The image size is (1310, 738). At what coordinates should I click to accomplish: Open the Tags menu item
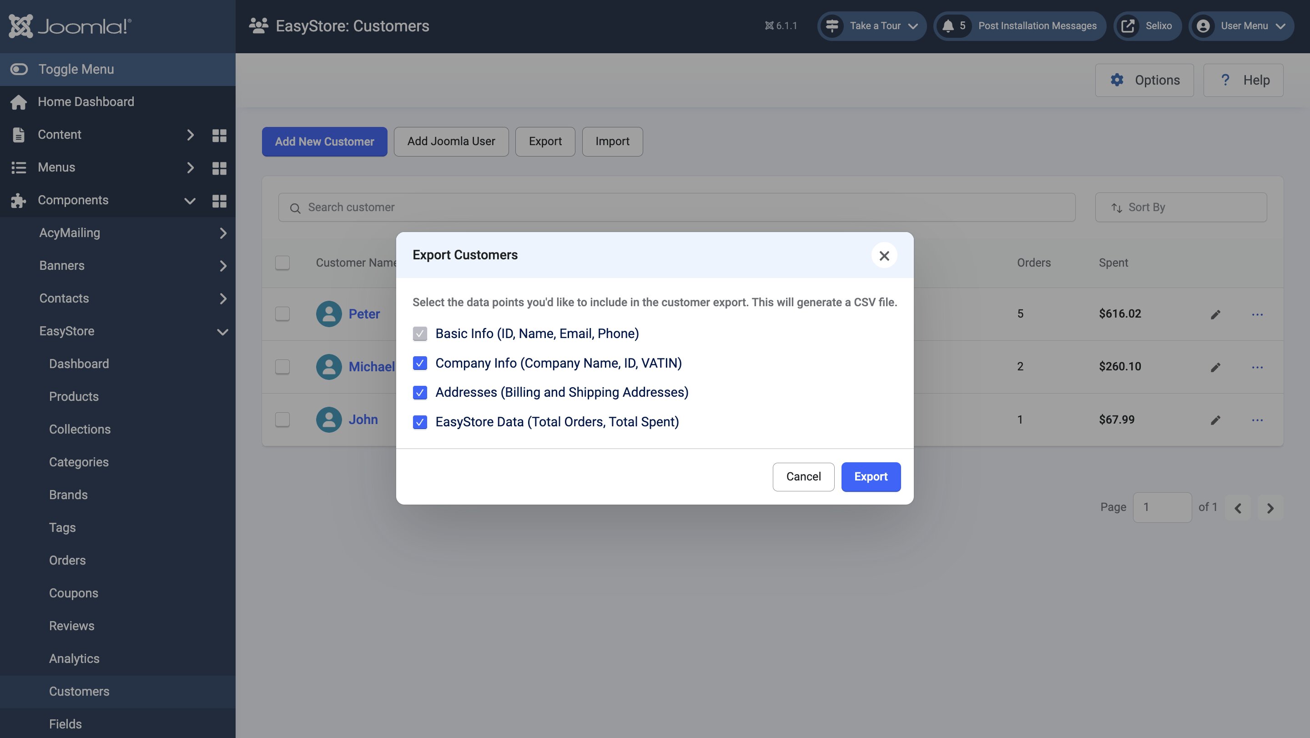click(62, 527)
